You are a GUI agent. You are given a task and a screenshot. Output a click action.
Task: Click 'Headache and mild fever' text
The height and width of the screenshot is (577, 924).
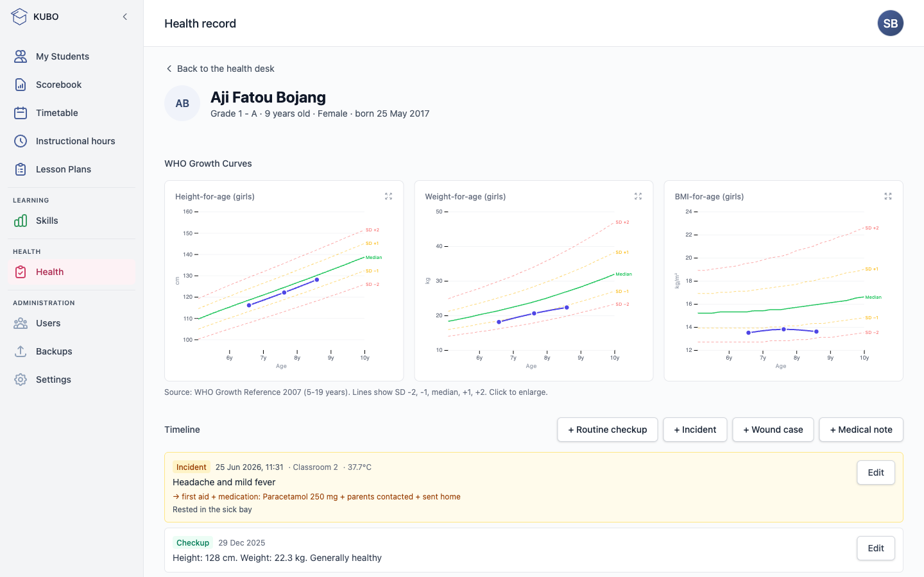point(224,482)
